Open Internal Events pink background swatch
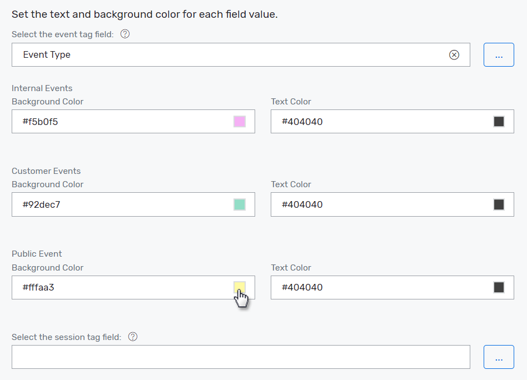The height and width of the screenshot is (380, 527). (240, 122)
